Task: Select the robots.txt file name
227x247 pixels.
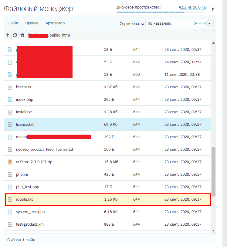Action: point(24,199)
